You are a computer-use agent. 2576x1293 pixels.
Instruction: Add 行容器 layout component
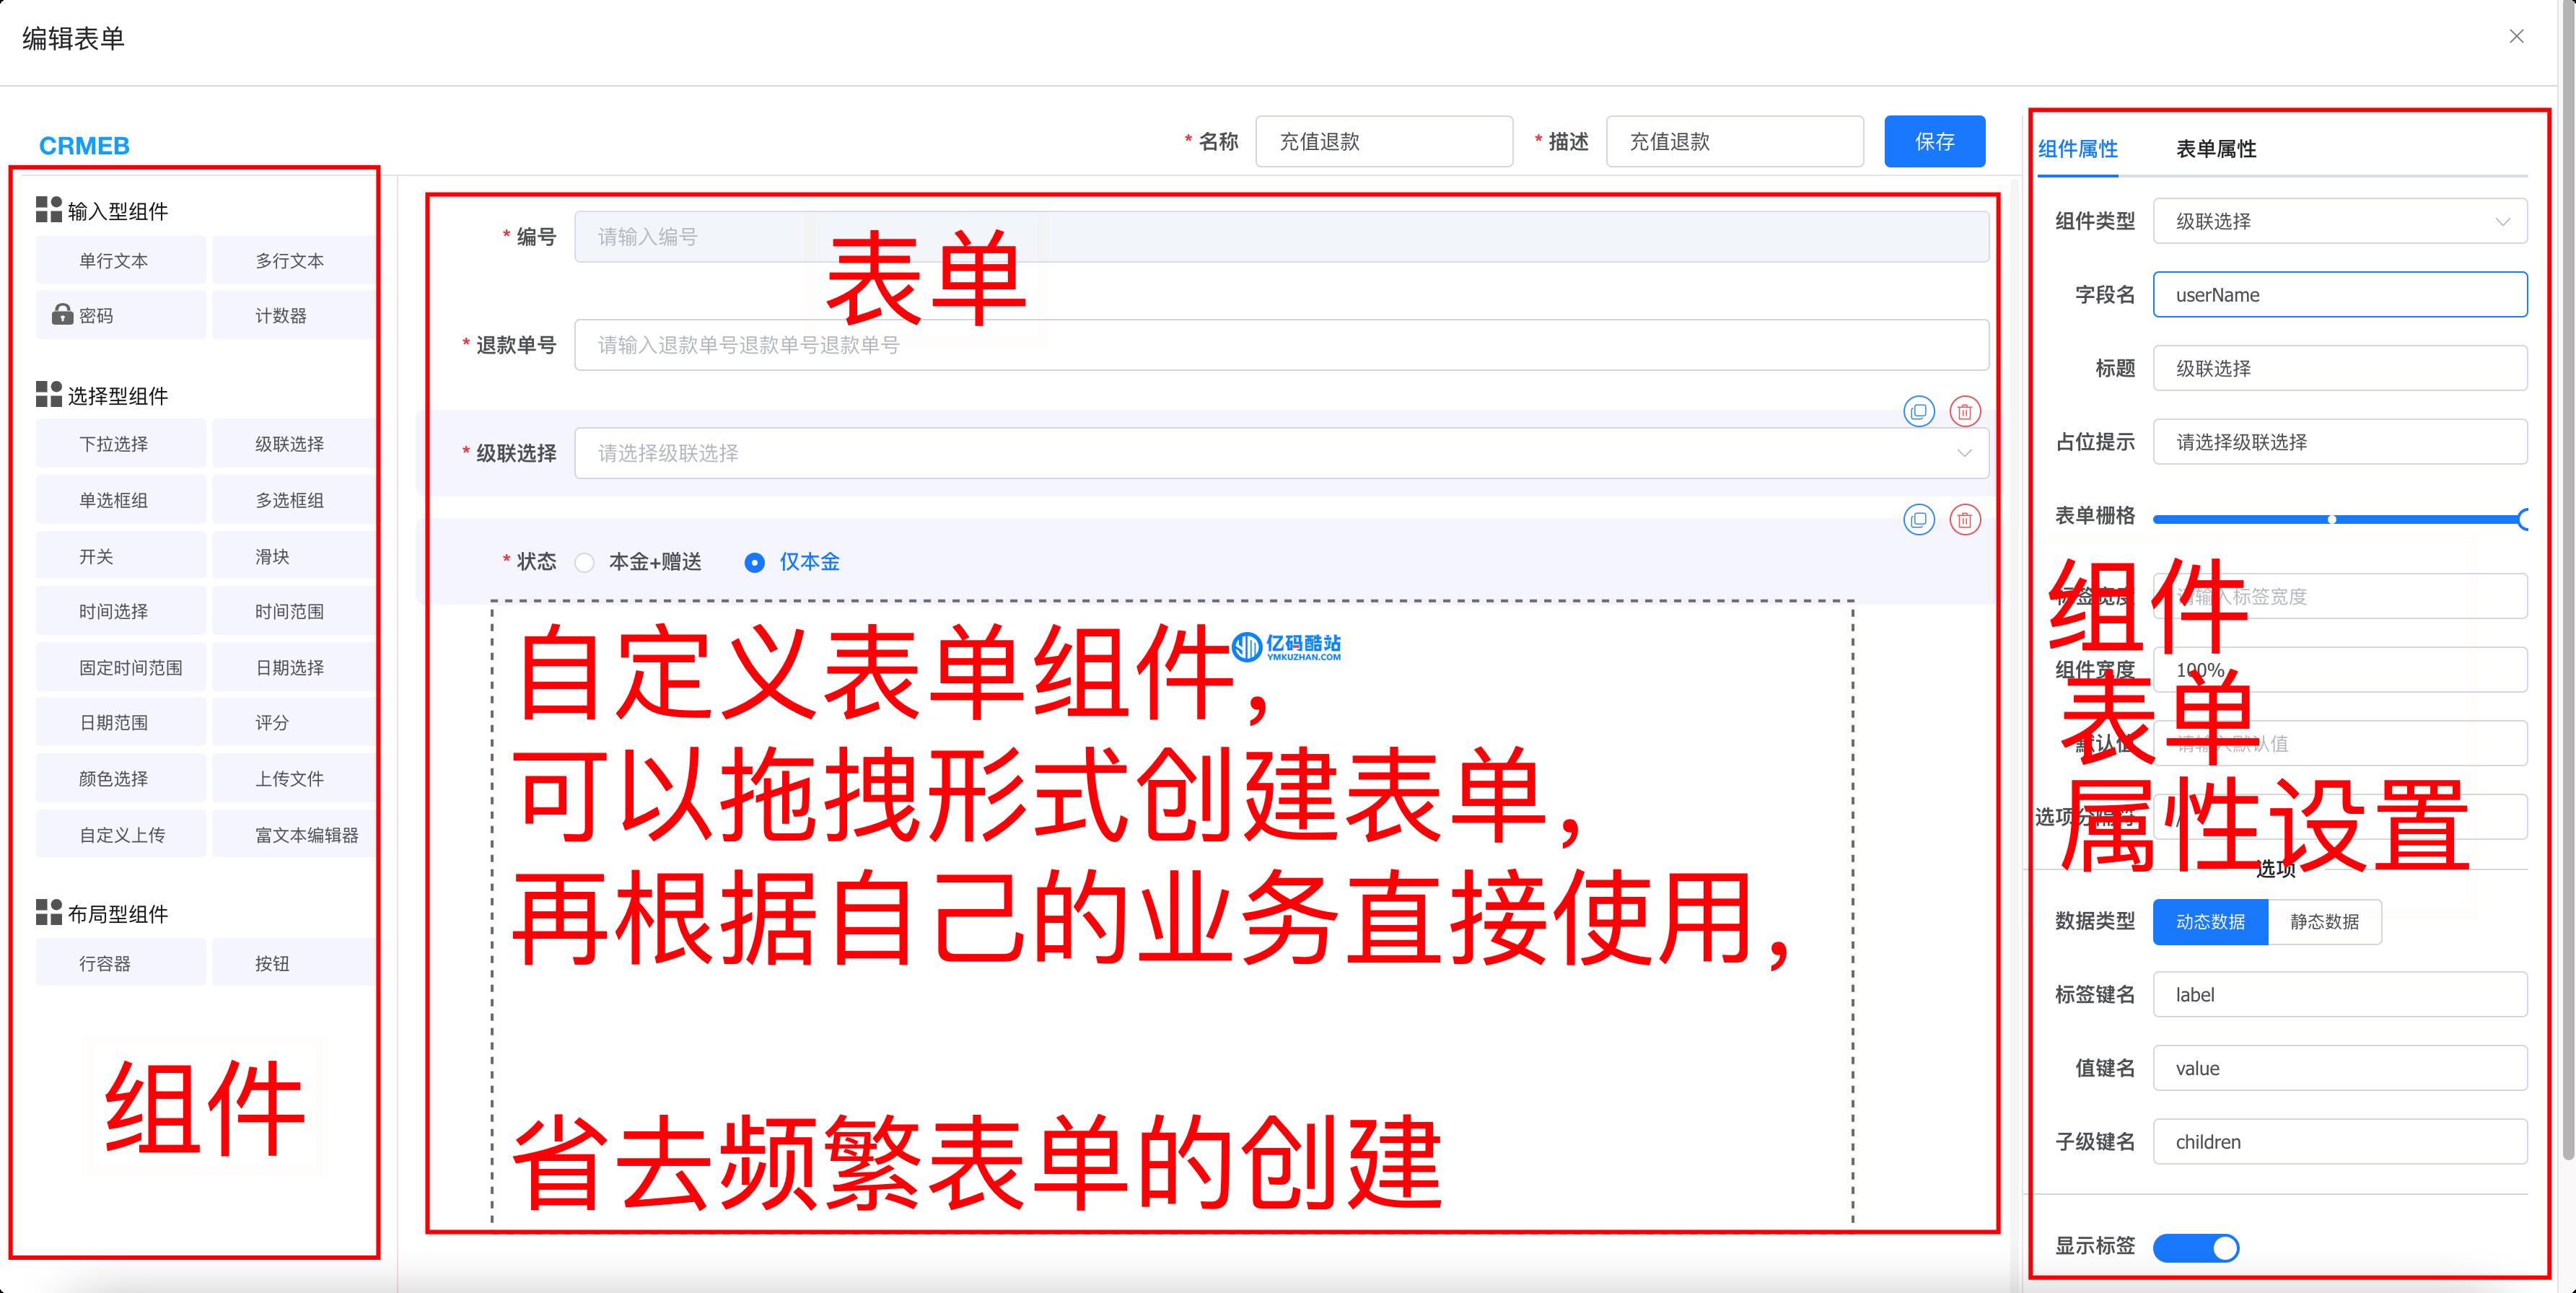point(121,963)
